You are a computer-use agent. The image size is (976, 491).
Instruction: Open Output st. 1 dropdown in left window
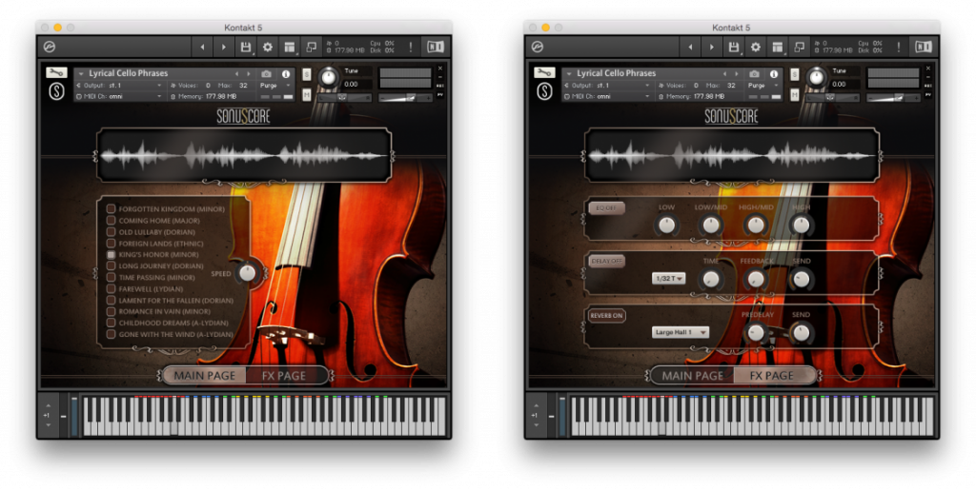tap(118, 85)
